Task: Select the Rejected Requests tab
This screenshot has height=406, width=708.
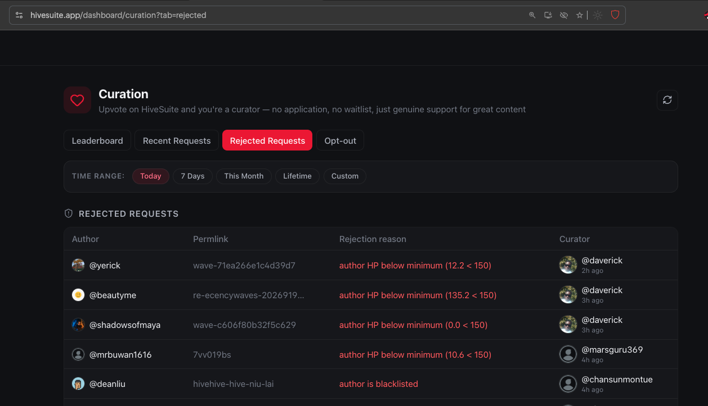Action: tap(267, 140)
